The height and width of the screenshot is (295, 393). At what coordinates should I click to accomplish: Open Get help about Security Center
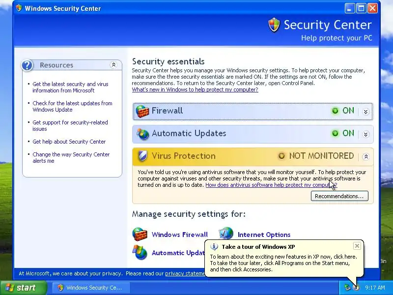point(69,142)
